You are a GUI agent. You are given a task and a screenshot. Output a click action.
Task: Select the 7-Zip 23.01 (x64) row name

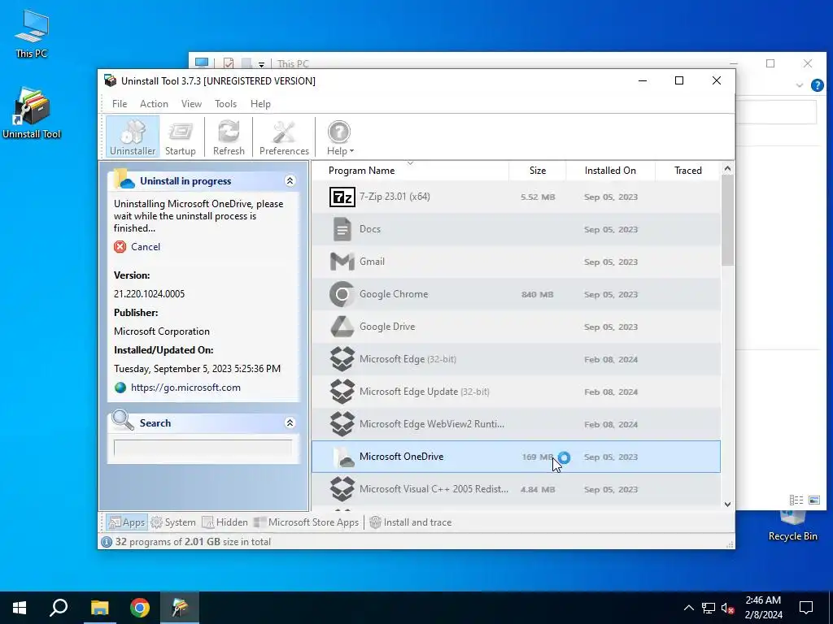tap(395, 197)
